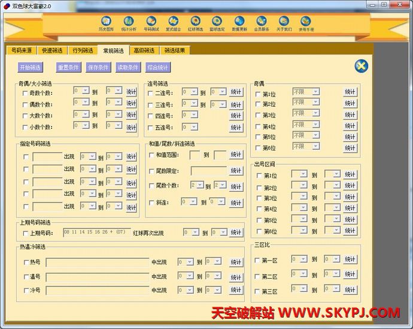Click 统计 button beside 上期号码 row
The image size is (413, 329).
coord(236,233)
